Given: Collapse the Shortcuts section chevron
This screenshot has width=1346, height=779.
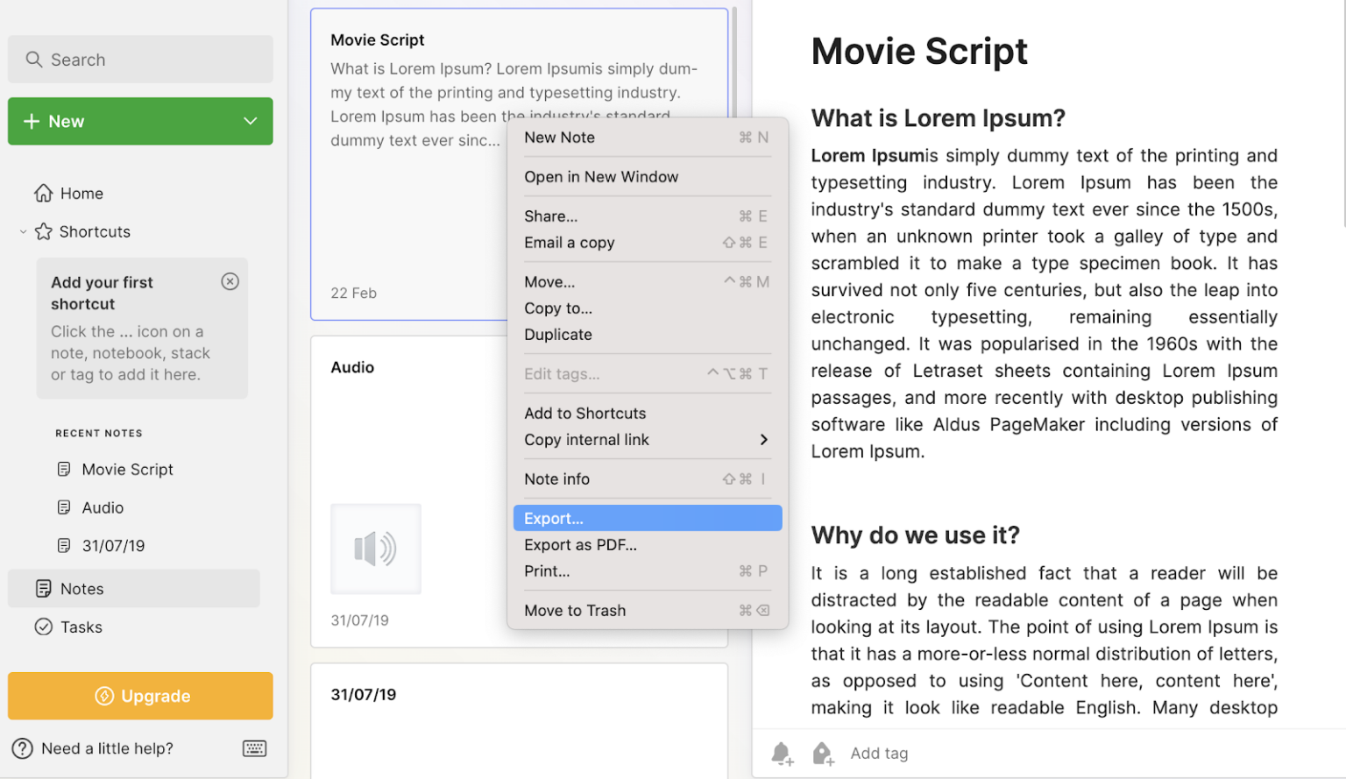Looking at the screenshot, I should click(23, 231).
